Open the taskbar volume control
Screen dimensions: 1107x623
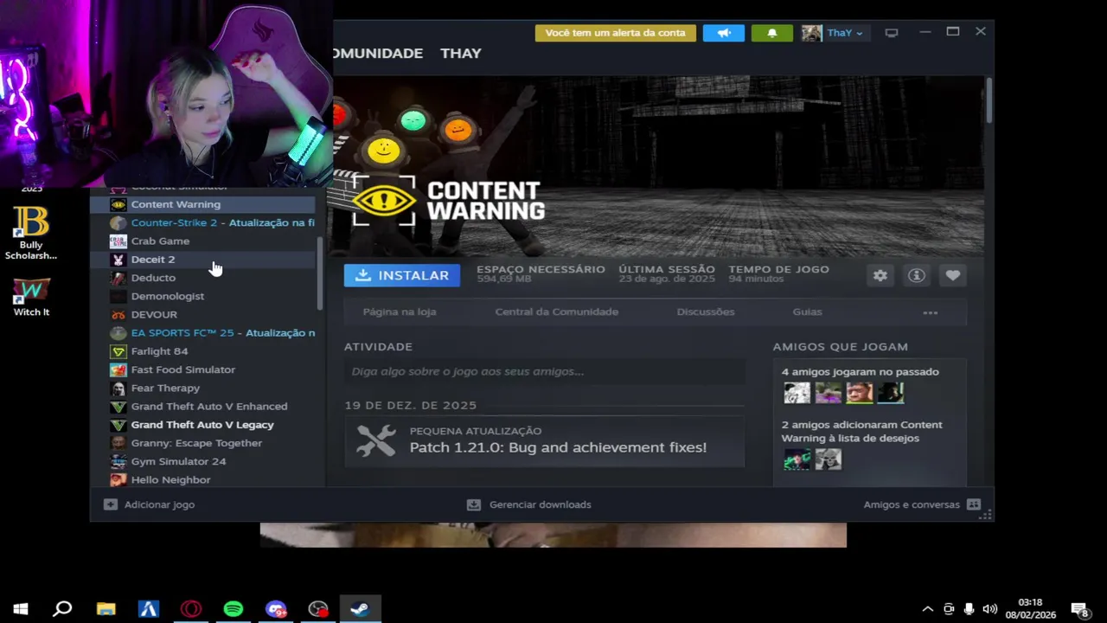(x=989, y=609)
